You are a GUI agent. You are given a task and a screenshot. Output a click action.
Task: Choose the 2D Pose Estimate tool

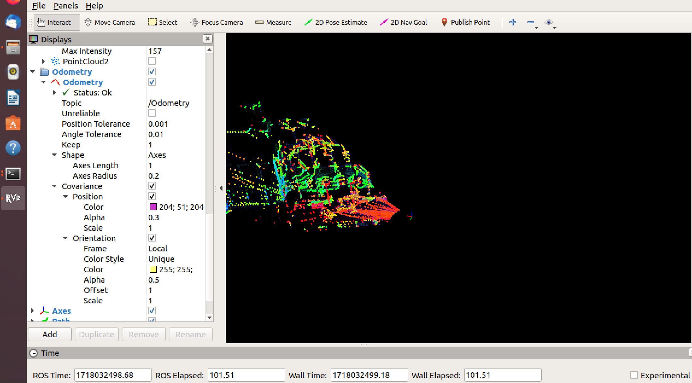tap(336, 22)
